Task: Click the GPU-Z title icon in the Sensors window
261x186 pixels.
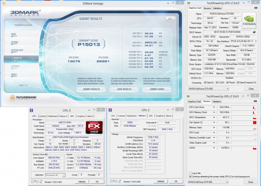Action: [x=188, y=96]
